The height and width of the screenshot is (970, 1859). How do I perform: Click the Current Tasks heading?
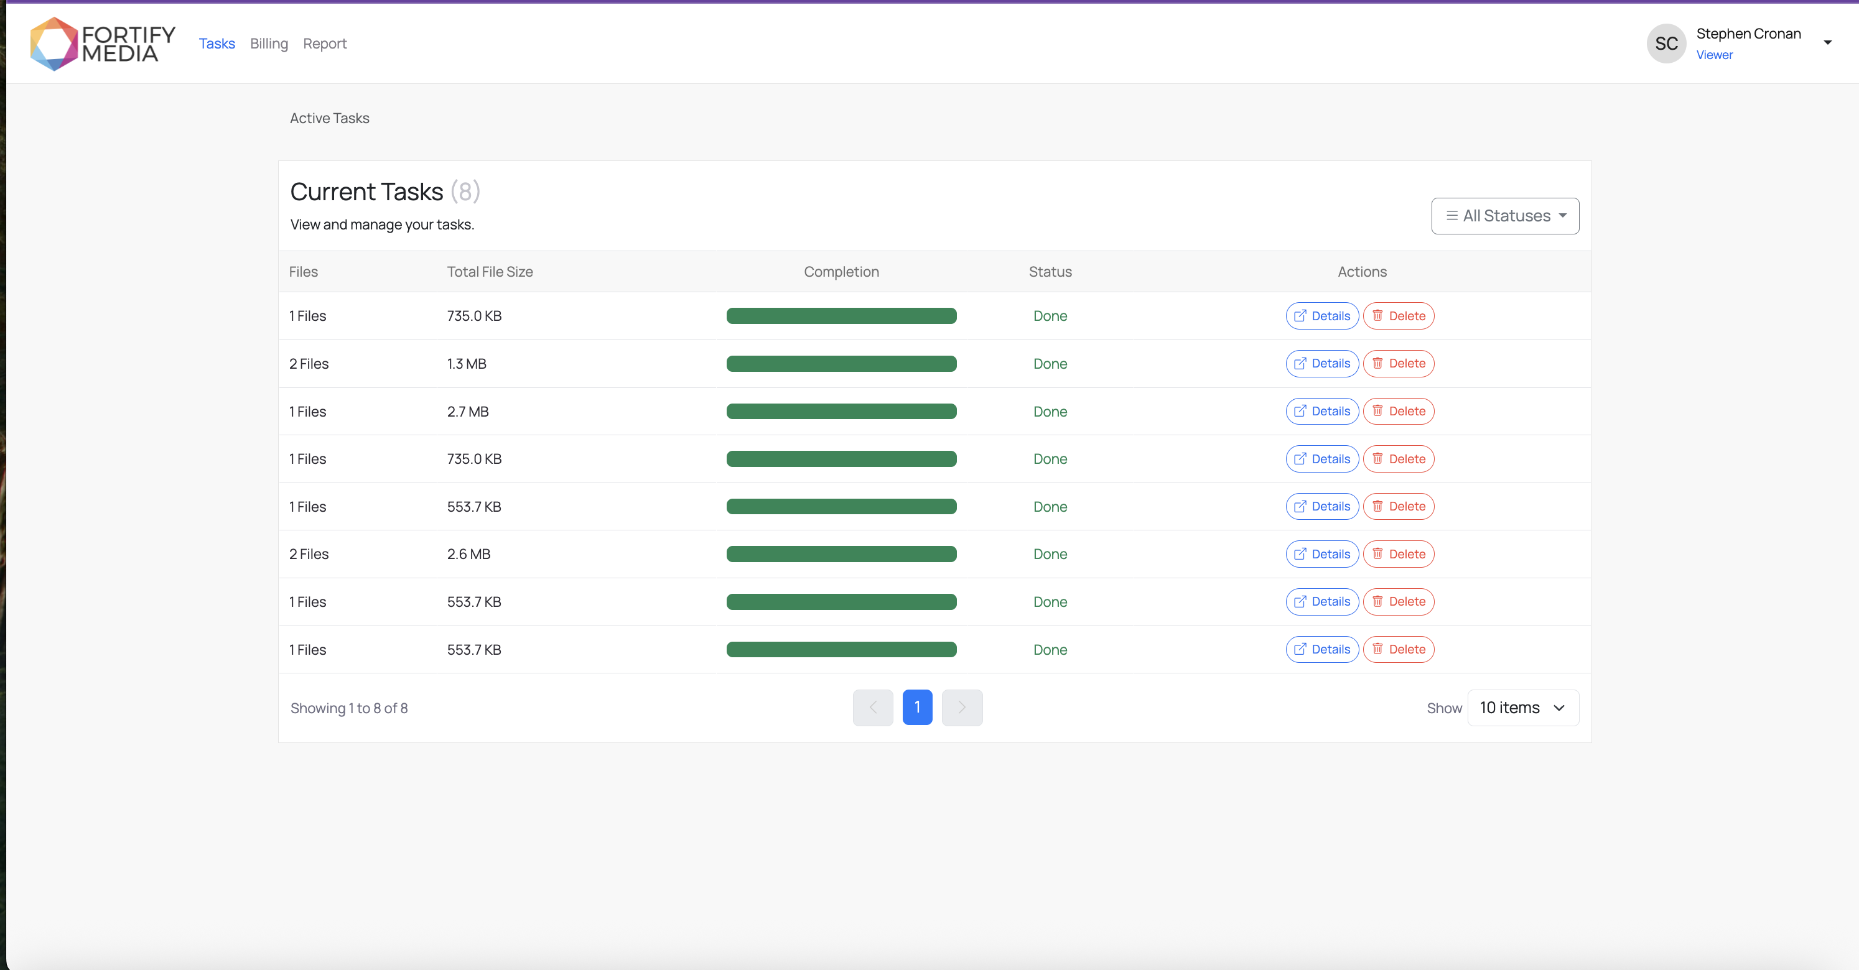tap(366, 192)
